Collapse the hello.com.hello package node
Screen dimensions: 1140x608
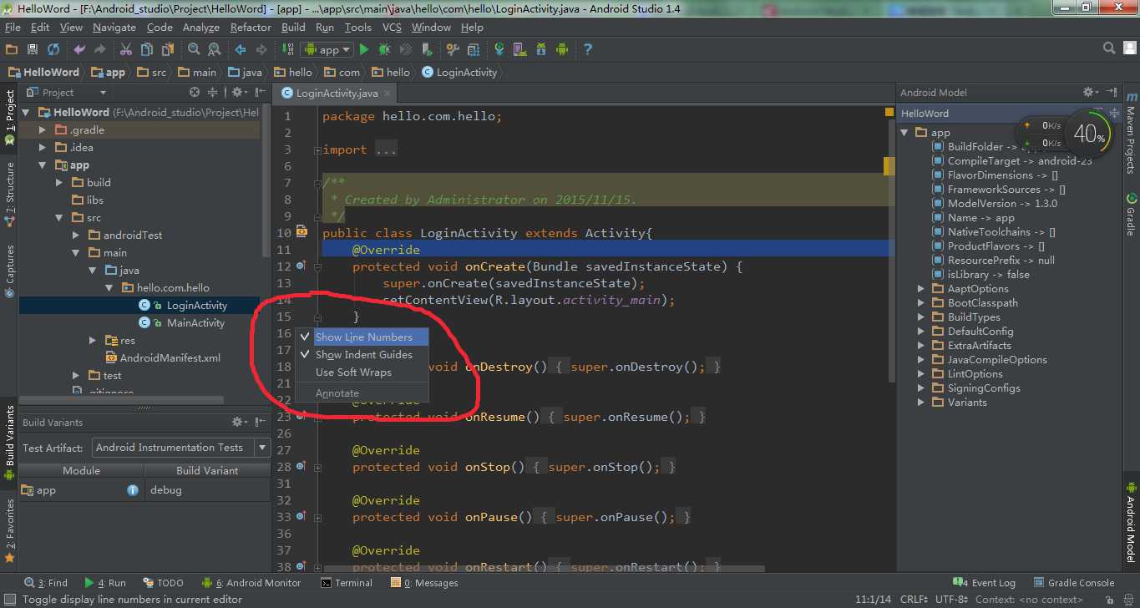tap(109, 287)
